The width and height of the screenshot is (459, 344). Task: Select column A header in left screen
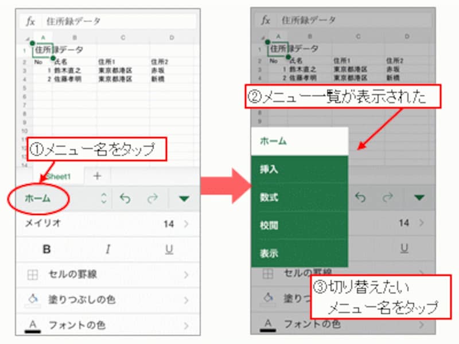click(x=43, y=37)
